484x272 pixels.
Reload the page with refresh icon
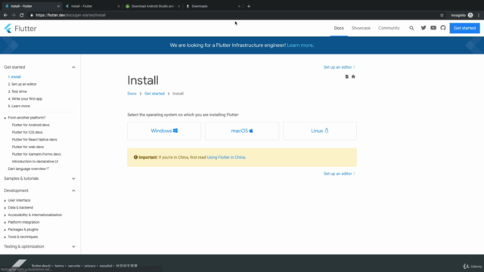21,15
